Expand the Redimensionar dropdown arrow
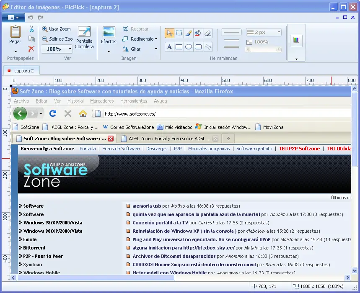360x293 pixels. 156,39
